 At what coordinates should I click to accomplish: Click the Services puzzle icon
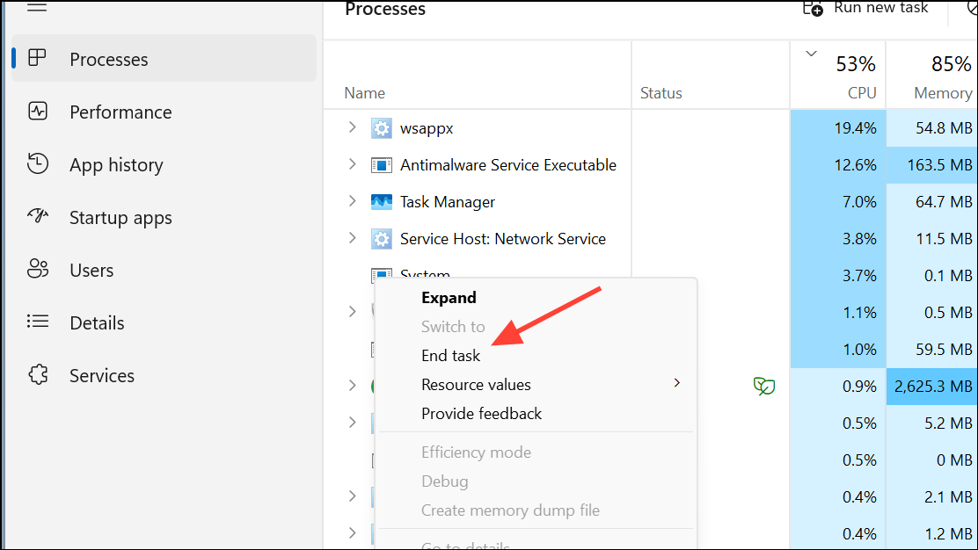(37, 375)
